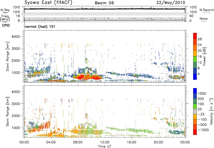Screen dimensions: 214x148
Task: Click the 'Freq. [MHz]' axis label
Action: point(5,18)
